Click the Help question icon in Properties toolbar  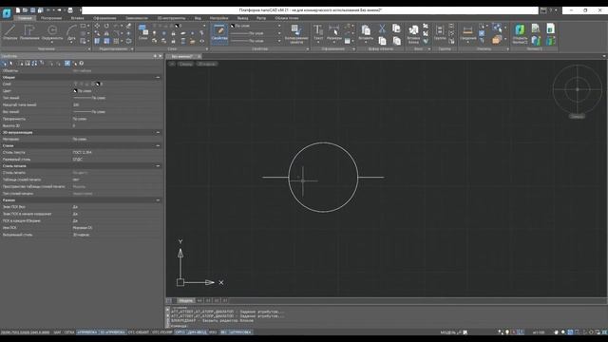[x=82, y=64]
